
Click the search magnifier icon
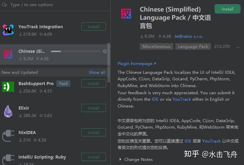[4, 5]
